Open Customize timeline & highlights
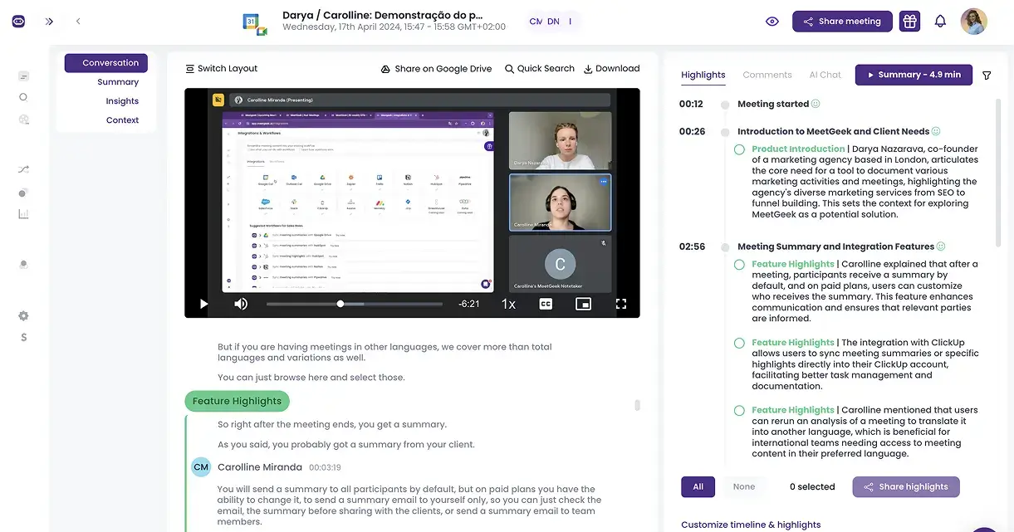 coord(750,524)
